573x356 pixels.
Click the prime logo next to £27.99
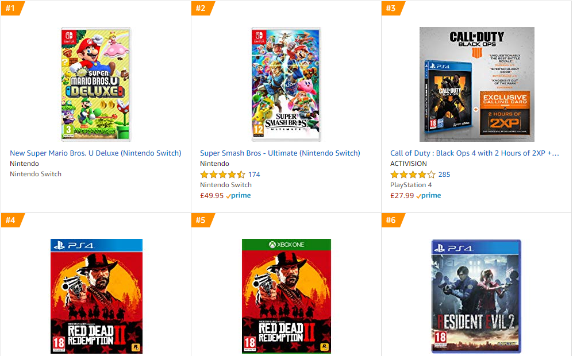429,196
